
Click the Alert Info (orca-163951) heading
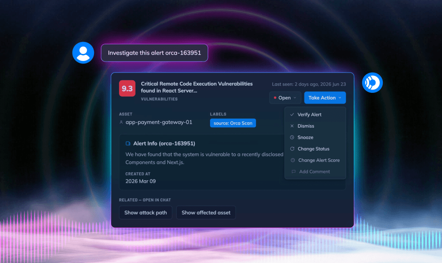point(164,143)
